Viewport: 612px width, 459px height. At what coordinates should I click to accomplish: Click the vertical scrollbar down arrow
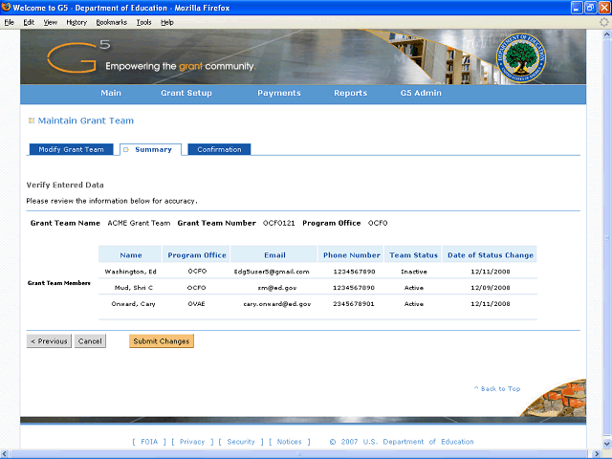[606, 444]
